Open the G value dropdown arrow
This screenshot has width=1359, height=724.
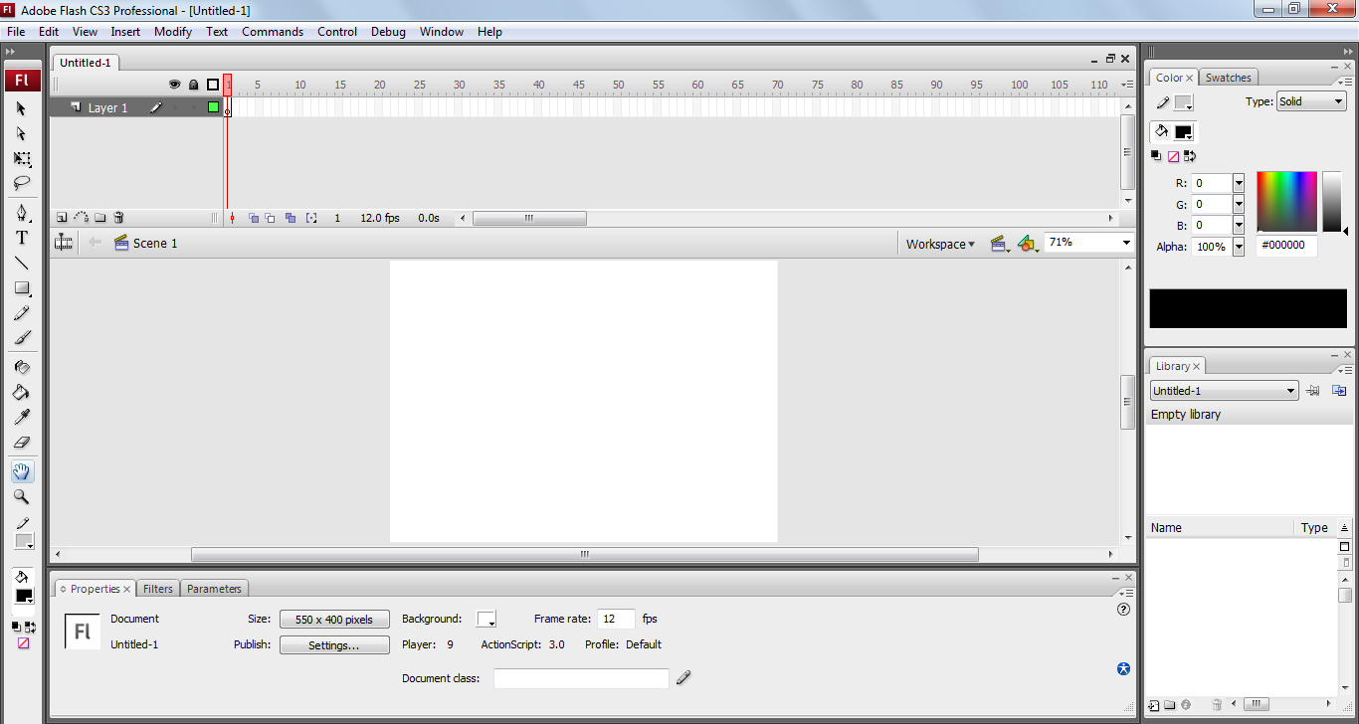tap(1239, 204)
